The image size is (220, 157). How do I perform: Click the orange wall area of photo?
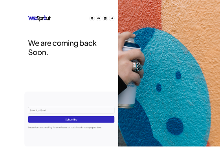(x=196, y=21)
